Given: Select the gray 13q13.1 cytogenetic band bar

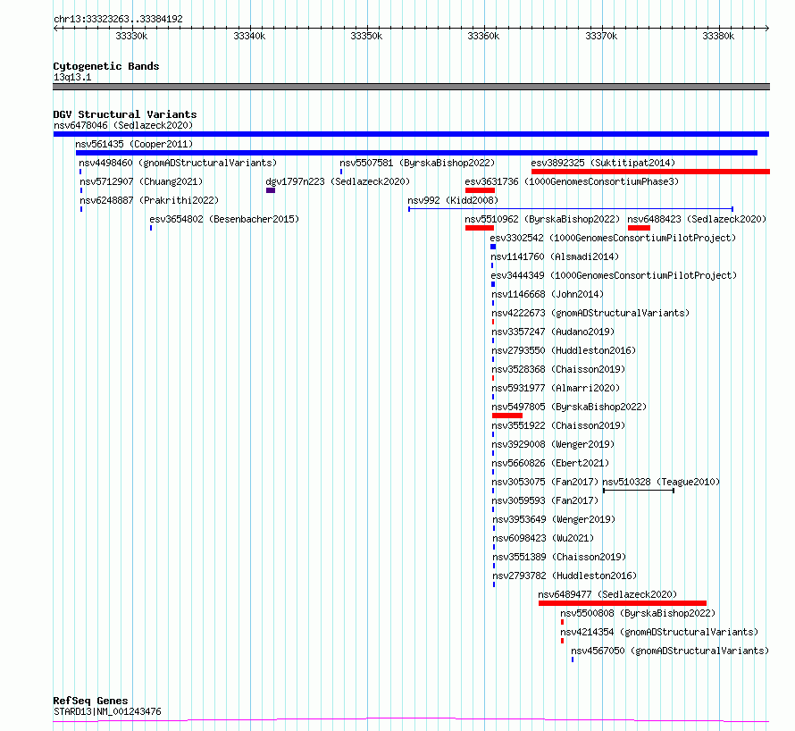Looking at the screenshot, I should tap(411, 87).
